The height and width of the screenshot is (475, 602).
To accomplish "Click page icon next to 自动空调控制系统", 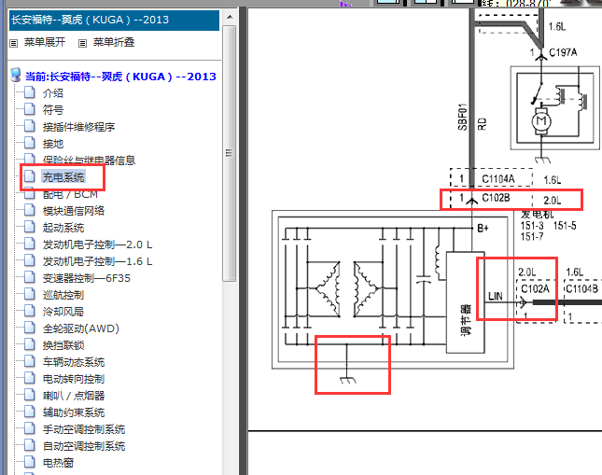I will tap(30, 445).
